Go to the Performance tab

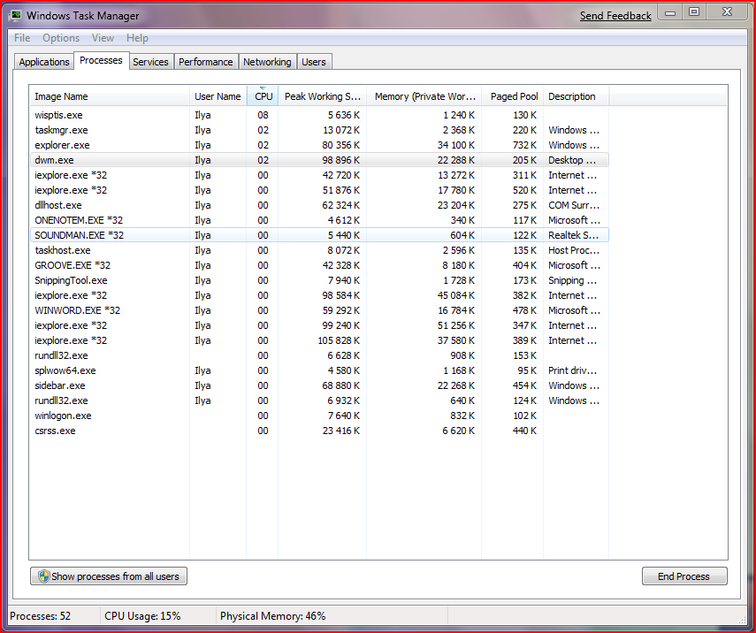206,62
